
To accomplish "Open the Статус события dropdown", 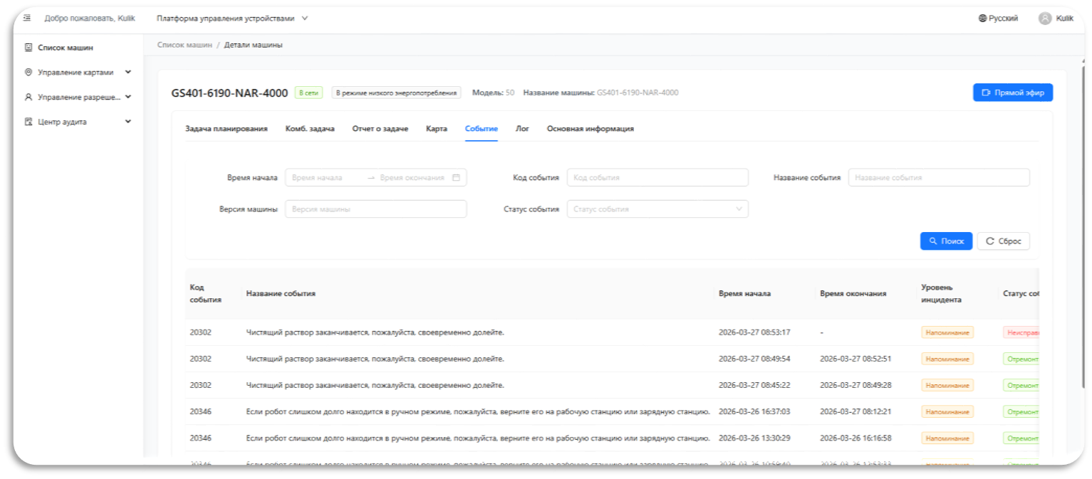I will pos(657,209).
